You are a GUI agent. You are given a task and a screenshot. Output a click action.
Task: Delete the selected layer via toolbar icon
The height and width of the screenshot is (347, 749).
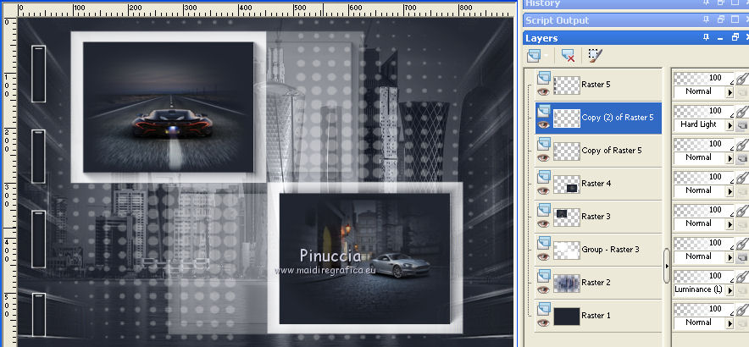[x=568, y=57]
